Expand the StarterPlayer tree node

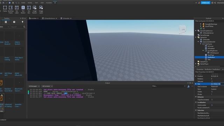[x=196, y=64]
